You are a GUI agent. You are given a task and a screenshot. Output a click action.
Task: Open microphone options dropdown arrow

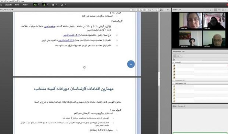pos(47,5)
